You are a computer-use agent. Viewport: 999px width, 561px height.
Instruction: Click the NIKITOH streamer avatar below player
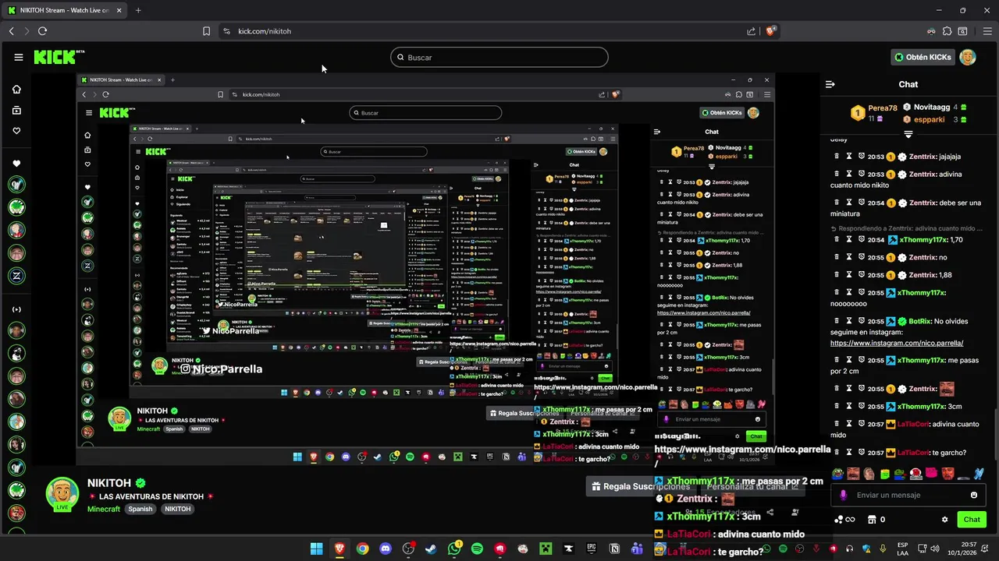pos(62,493)
